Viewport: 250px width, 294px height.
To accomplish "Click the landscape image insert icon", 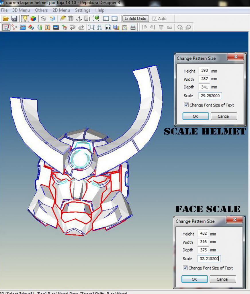I will click(56, 28).
